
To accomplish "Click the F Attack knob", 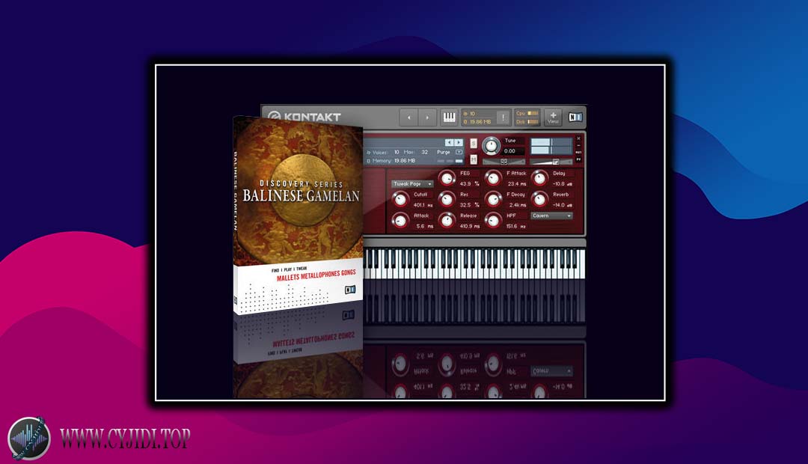I will [493, 178].
